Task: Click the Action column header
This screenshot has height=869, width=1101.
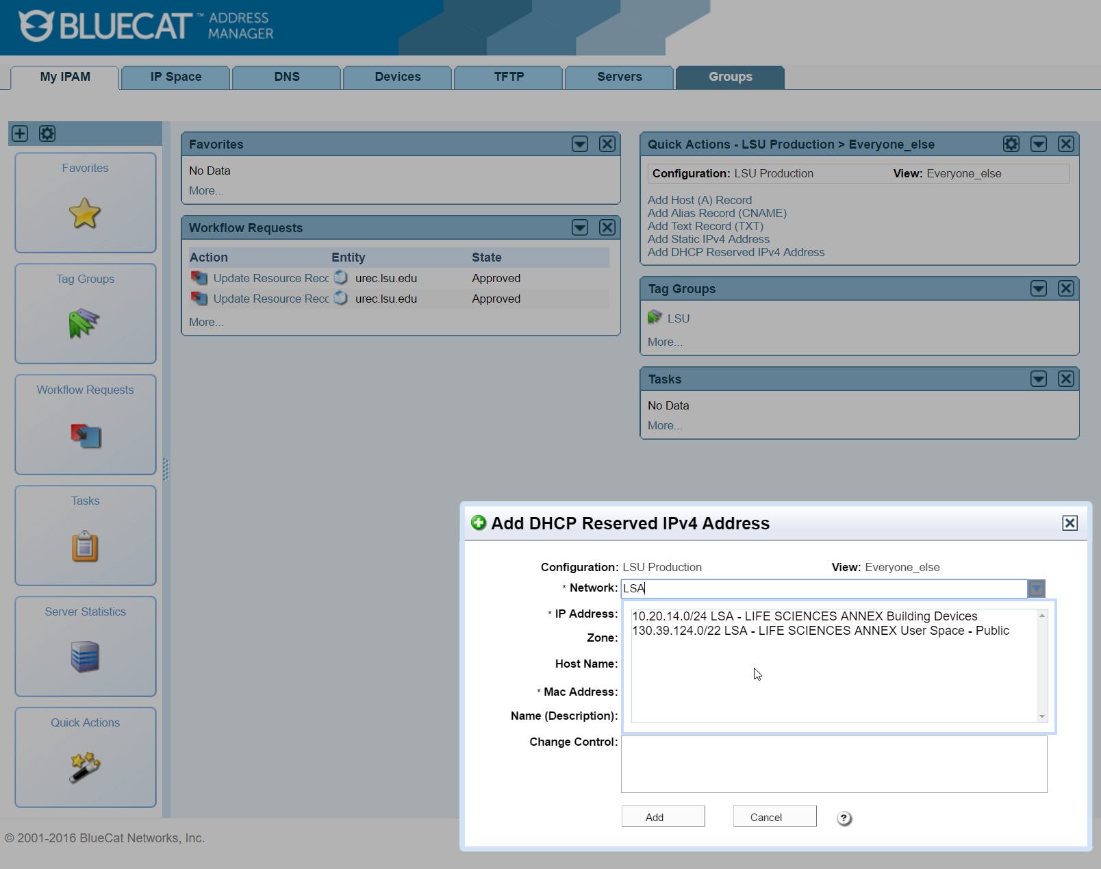Action: coord(209,257)
